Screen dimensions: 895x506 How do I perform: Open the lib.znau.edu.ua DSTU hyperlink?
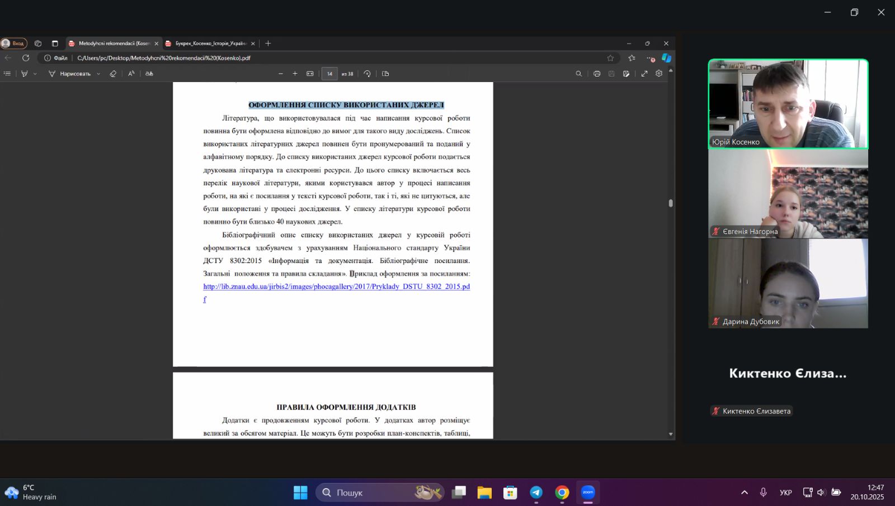click(x=336, y=287)
